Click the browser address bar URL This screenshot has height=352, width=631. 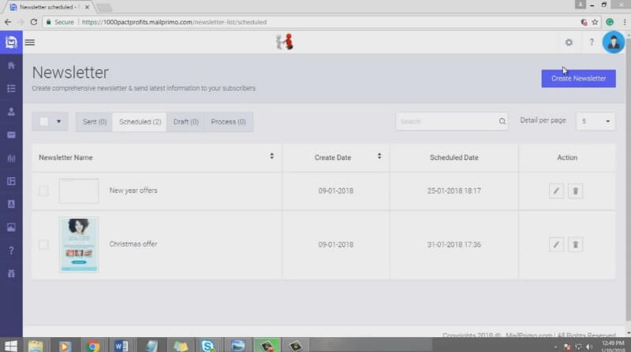(x=174, y=22)
